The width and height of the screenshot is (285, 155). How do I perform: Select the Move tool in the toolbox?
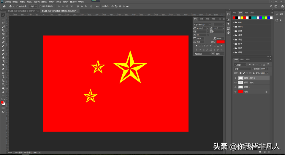pos(3,15)
